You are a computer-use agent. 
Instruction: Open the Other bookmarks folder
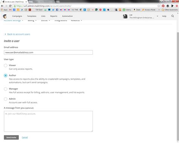[x=170, y=10]
